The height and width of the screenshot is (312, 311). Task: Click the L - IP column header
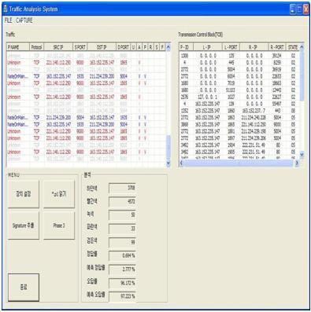point(208,47)
